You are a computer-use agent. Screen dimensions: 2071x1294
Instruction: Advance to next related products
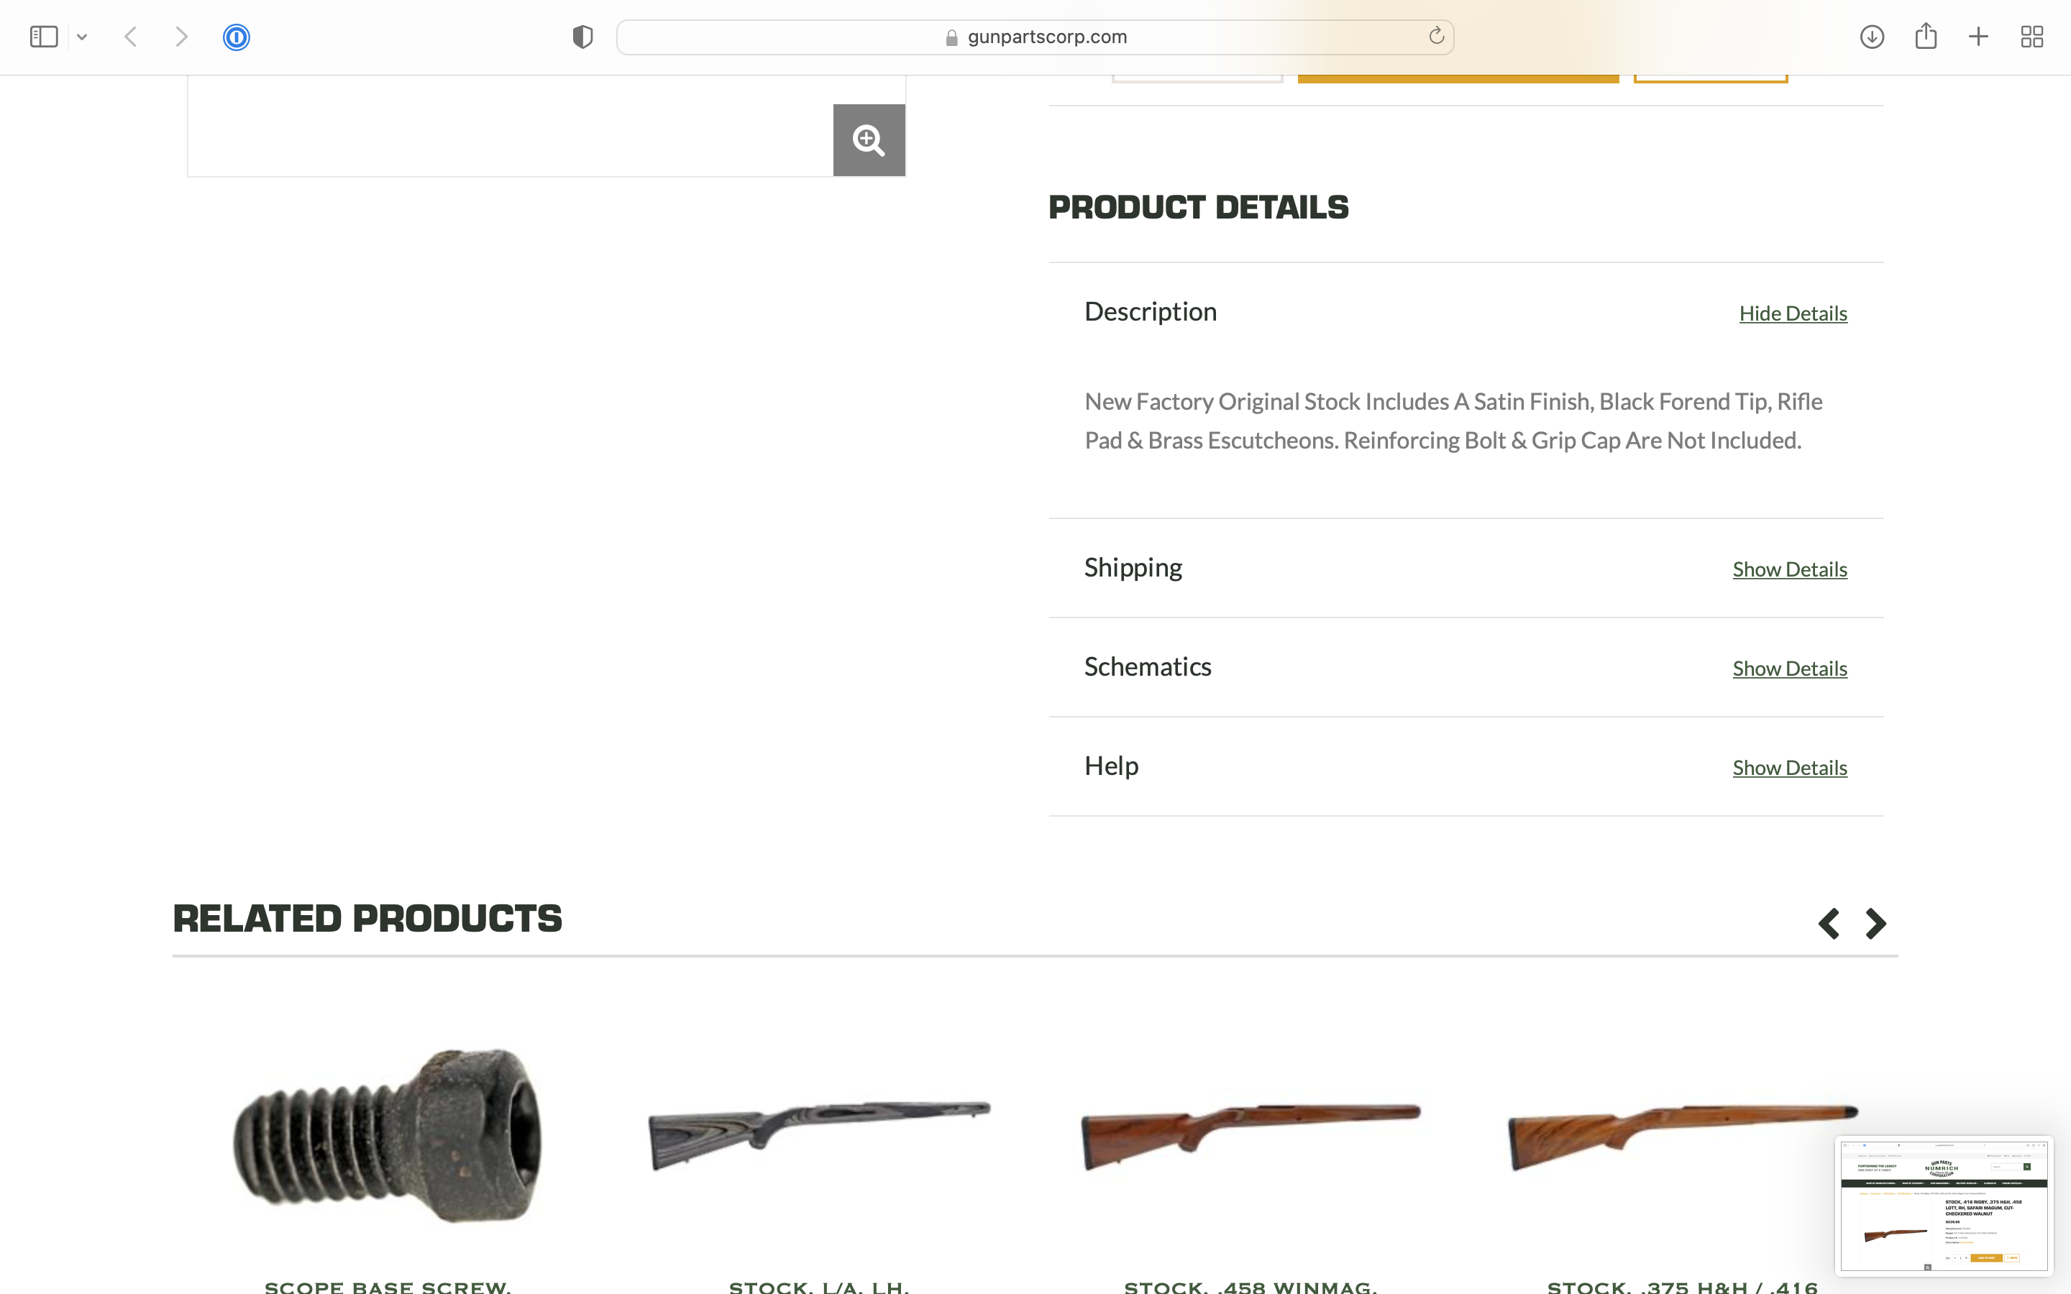1876,924
